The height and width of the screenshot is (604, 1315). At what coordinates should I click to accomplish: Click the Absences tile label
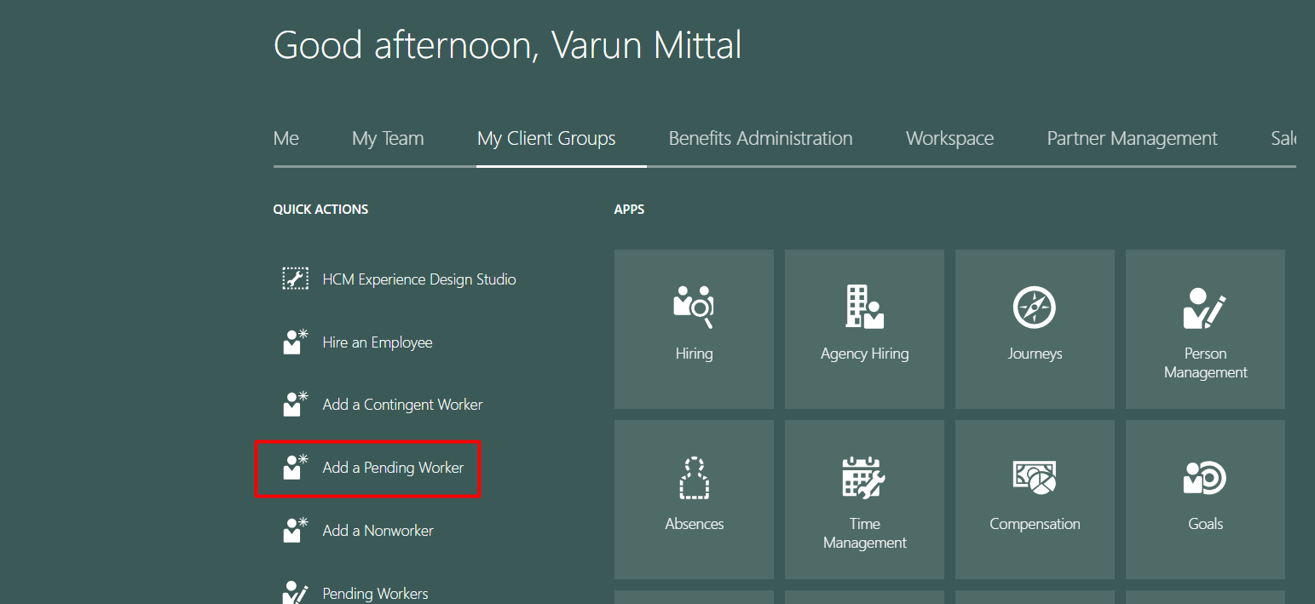click(x=694, y=524)
